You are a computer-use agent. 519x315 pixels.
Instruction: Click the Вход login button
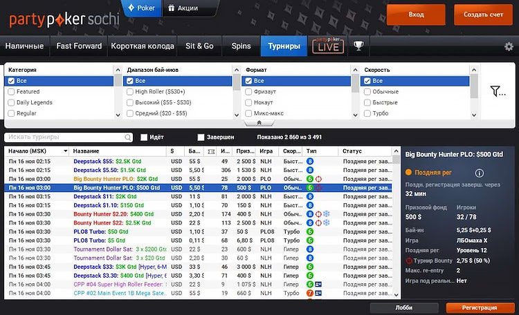(x=416, y=15)
